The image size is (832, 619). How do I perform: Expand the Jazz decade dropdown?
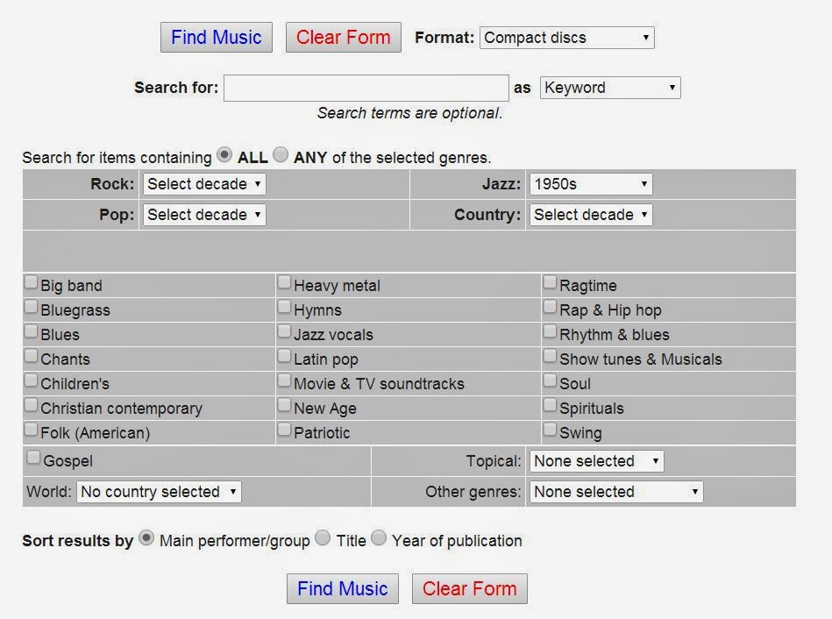coord(591,184)
